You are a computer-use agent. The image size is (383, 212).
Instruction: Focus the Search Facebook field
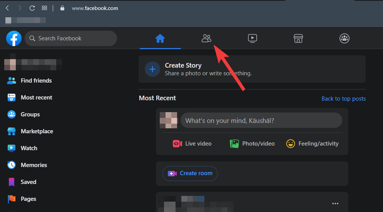tap(71, 38)
